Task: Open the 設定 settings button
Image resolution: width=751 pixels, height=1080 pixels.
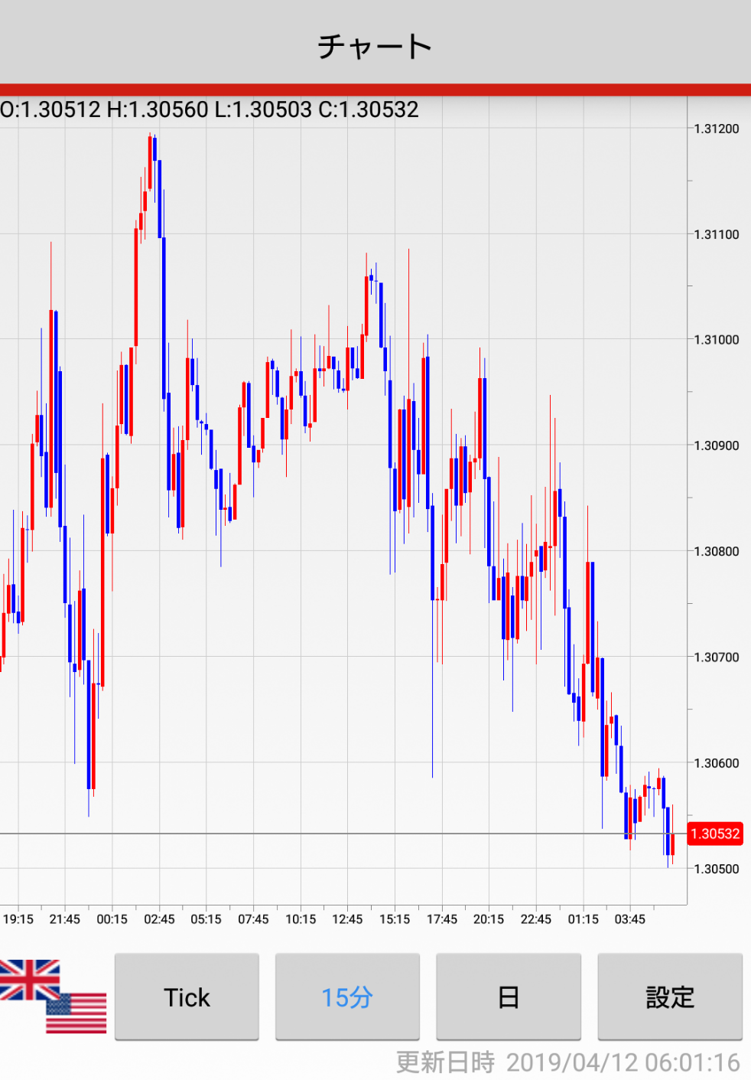Action: (670, 997)
